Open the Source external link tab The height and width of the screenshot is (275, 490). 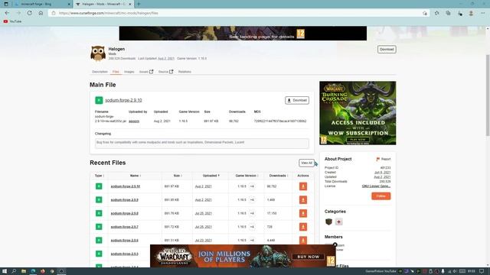click(x=165, y=72)
